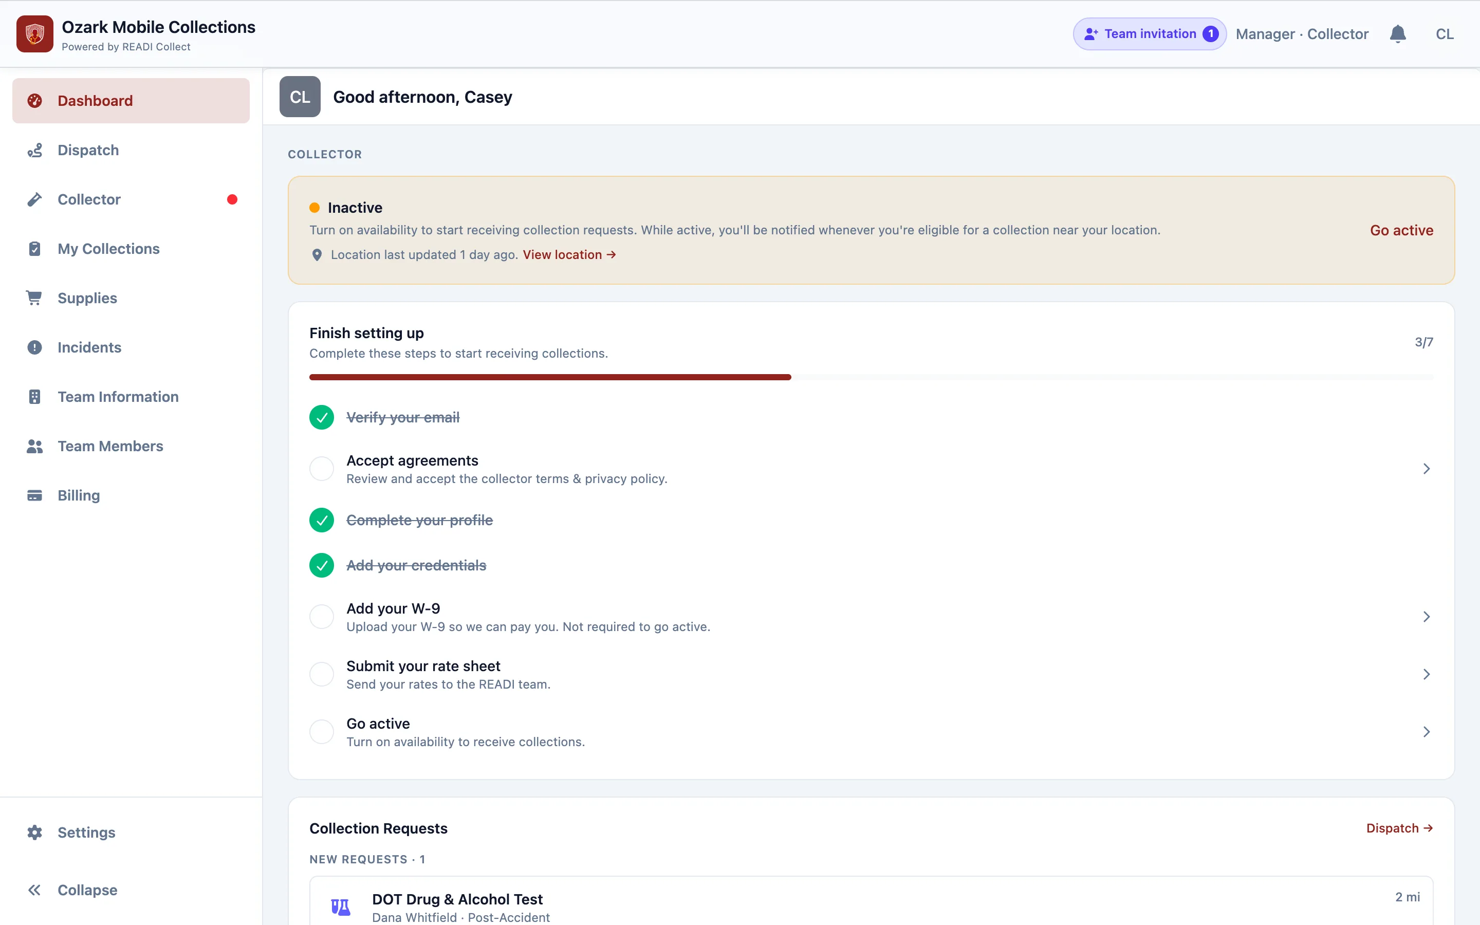Viewport: 1480px width, 925px height.
Task: Click the Incidents alert icon
Action: [x=35, y=347]
